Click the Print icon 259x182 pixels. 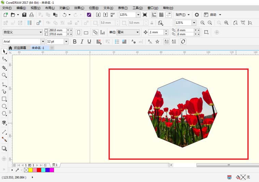click(31, 15)
